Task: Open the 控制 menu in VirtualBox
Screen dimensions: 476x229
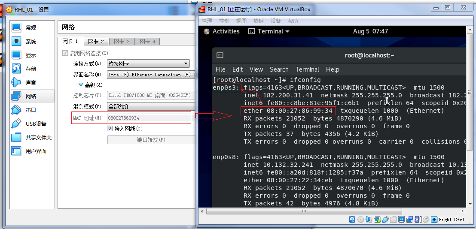Action: click(224, 21)
